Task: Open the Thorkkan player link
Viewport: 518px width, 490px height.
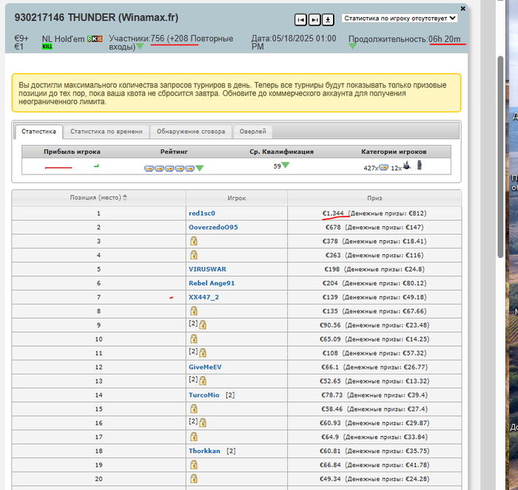Action: pyautogui.click(x=204, y=451)
